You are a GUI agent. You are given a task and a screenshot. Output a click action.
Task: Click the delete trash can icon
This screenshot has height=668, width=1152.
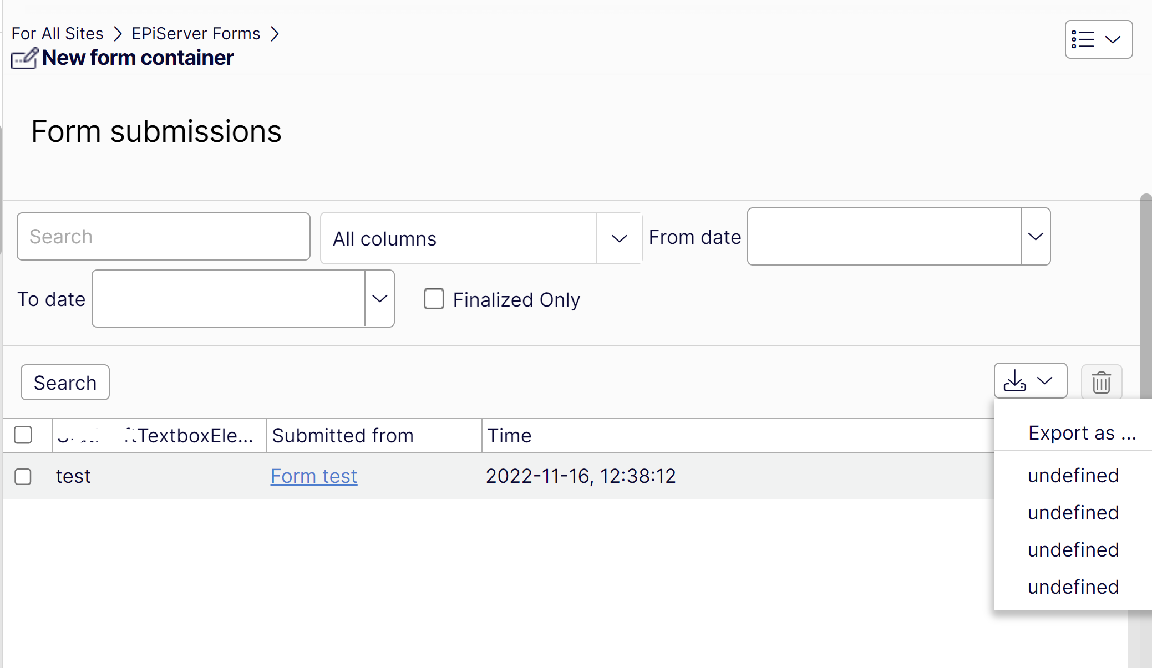coord(1101,382)
